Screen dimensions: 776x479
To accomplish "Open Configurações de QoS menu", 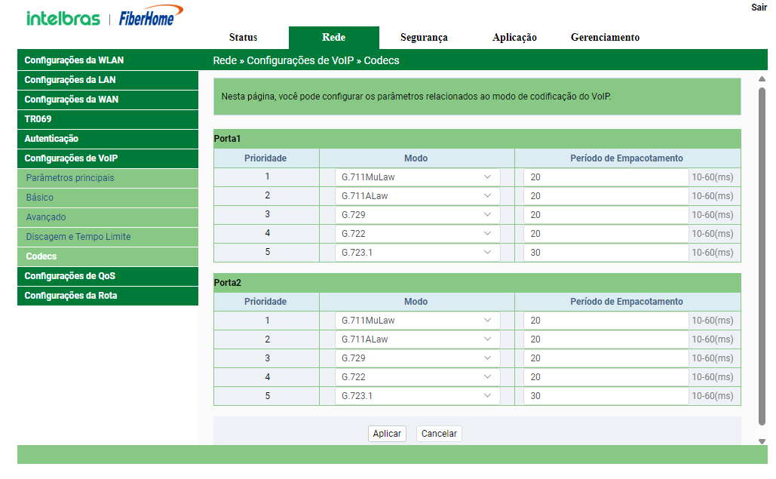I will pos(108,276).
